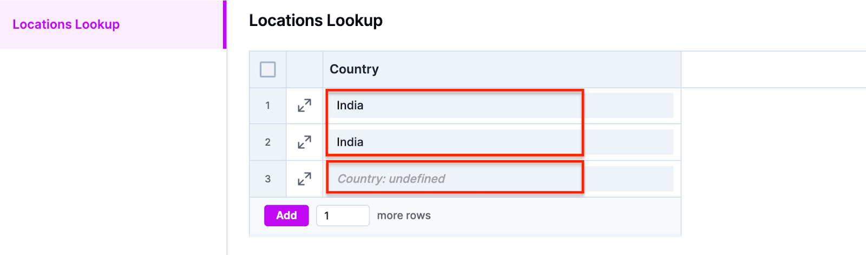Focus the number-of-rows input field
The image size is (866, 255).
pyautogui.click(x=343, y=215)
